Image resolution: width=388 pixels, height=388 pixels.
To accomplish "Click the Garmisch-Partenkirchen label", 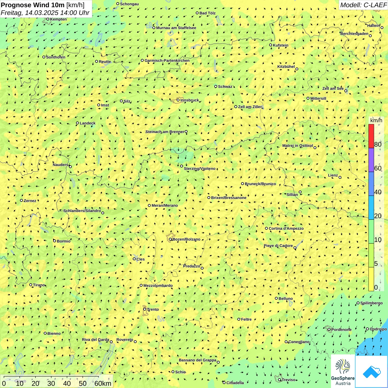I will (167, 60).
